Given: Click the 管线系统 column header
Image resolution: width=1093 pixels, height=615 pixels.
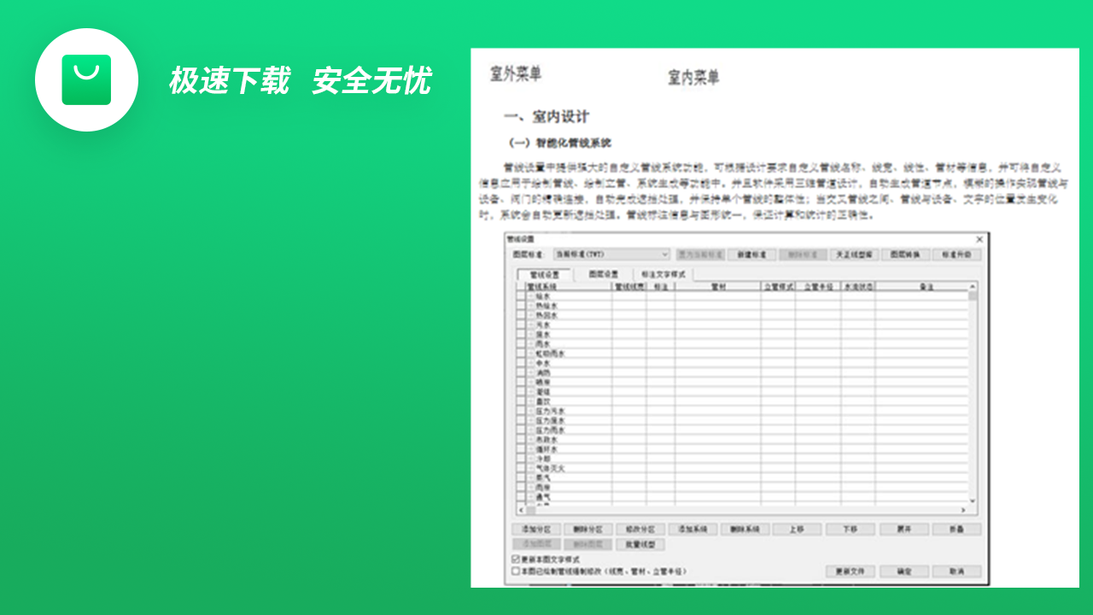Looking at the screenshot, I should coord(570,287).
